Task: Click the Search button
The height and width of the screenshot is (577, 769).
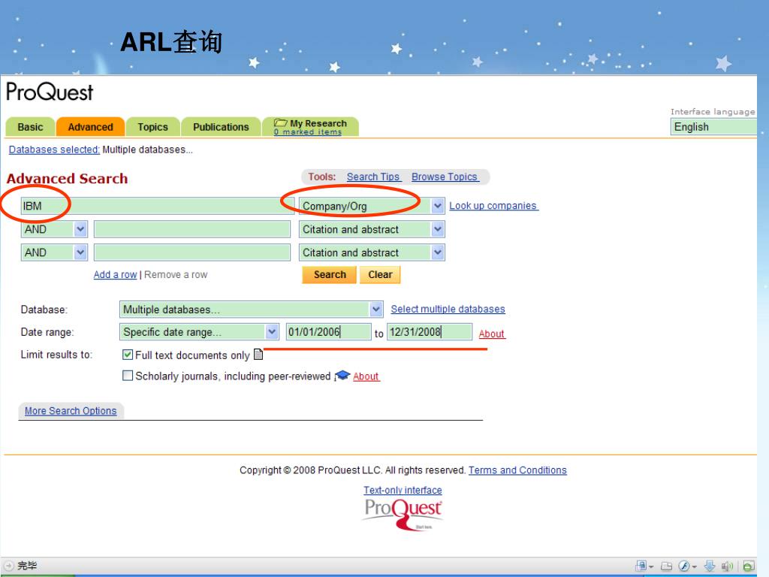Action: click(x=330, y=274)
